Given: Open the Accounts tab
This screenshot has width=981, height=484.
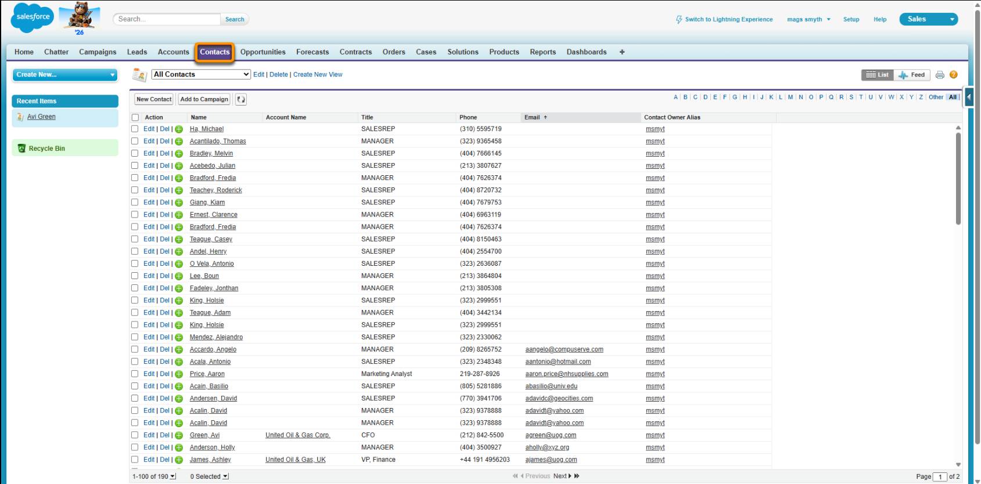Looking at the screenshot, I should point(173,52).
